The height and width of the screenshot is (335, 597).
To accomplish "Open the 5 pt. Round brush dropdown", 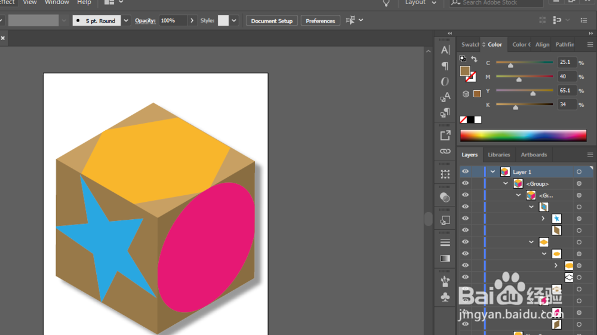I will 126,21.
